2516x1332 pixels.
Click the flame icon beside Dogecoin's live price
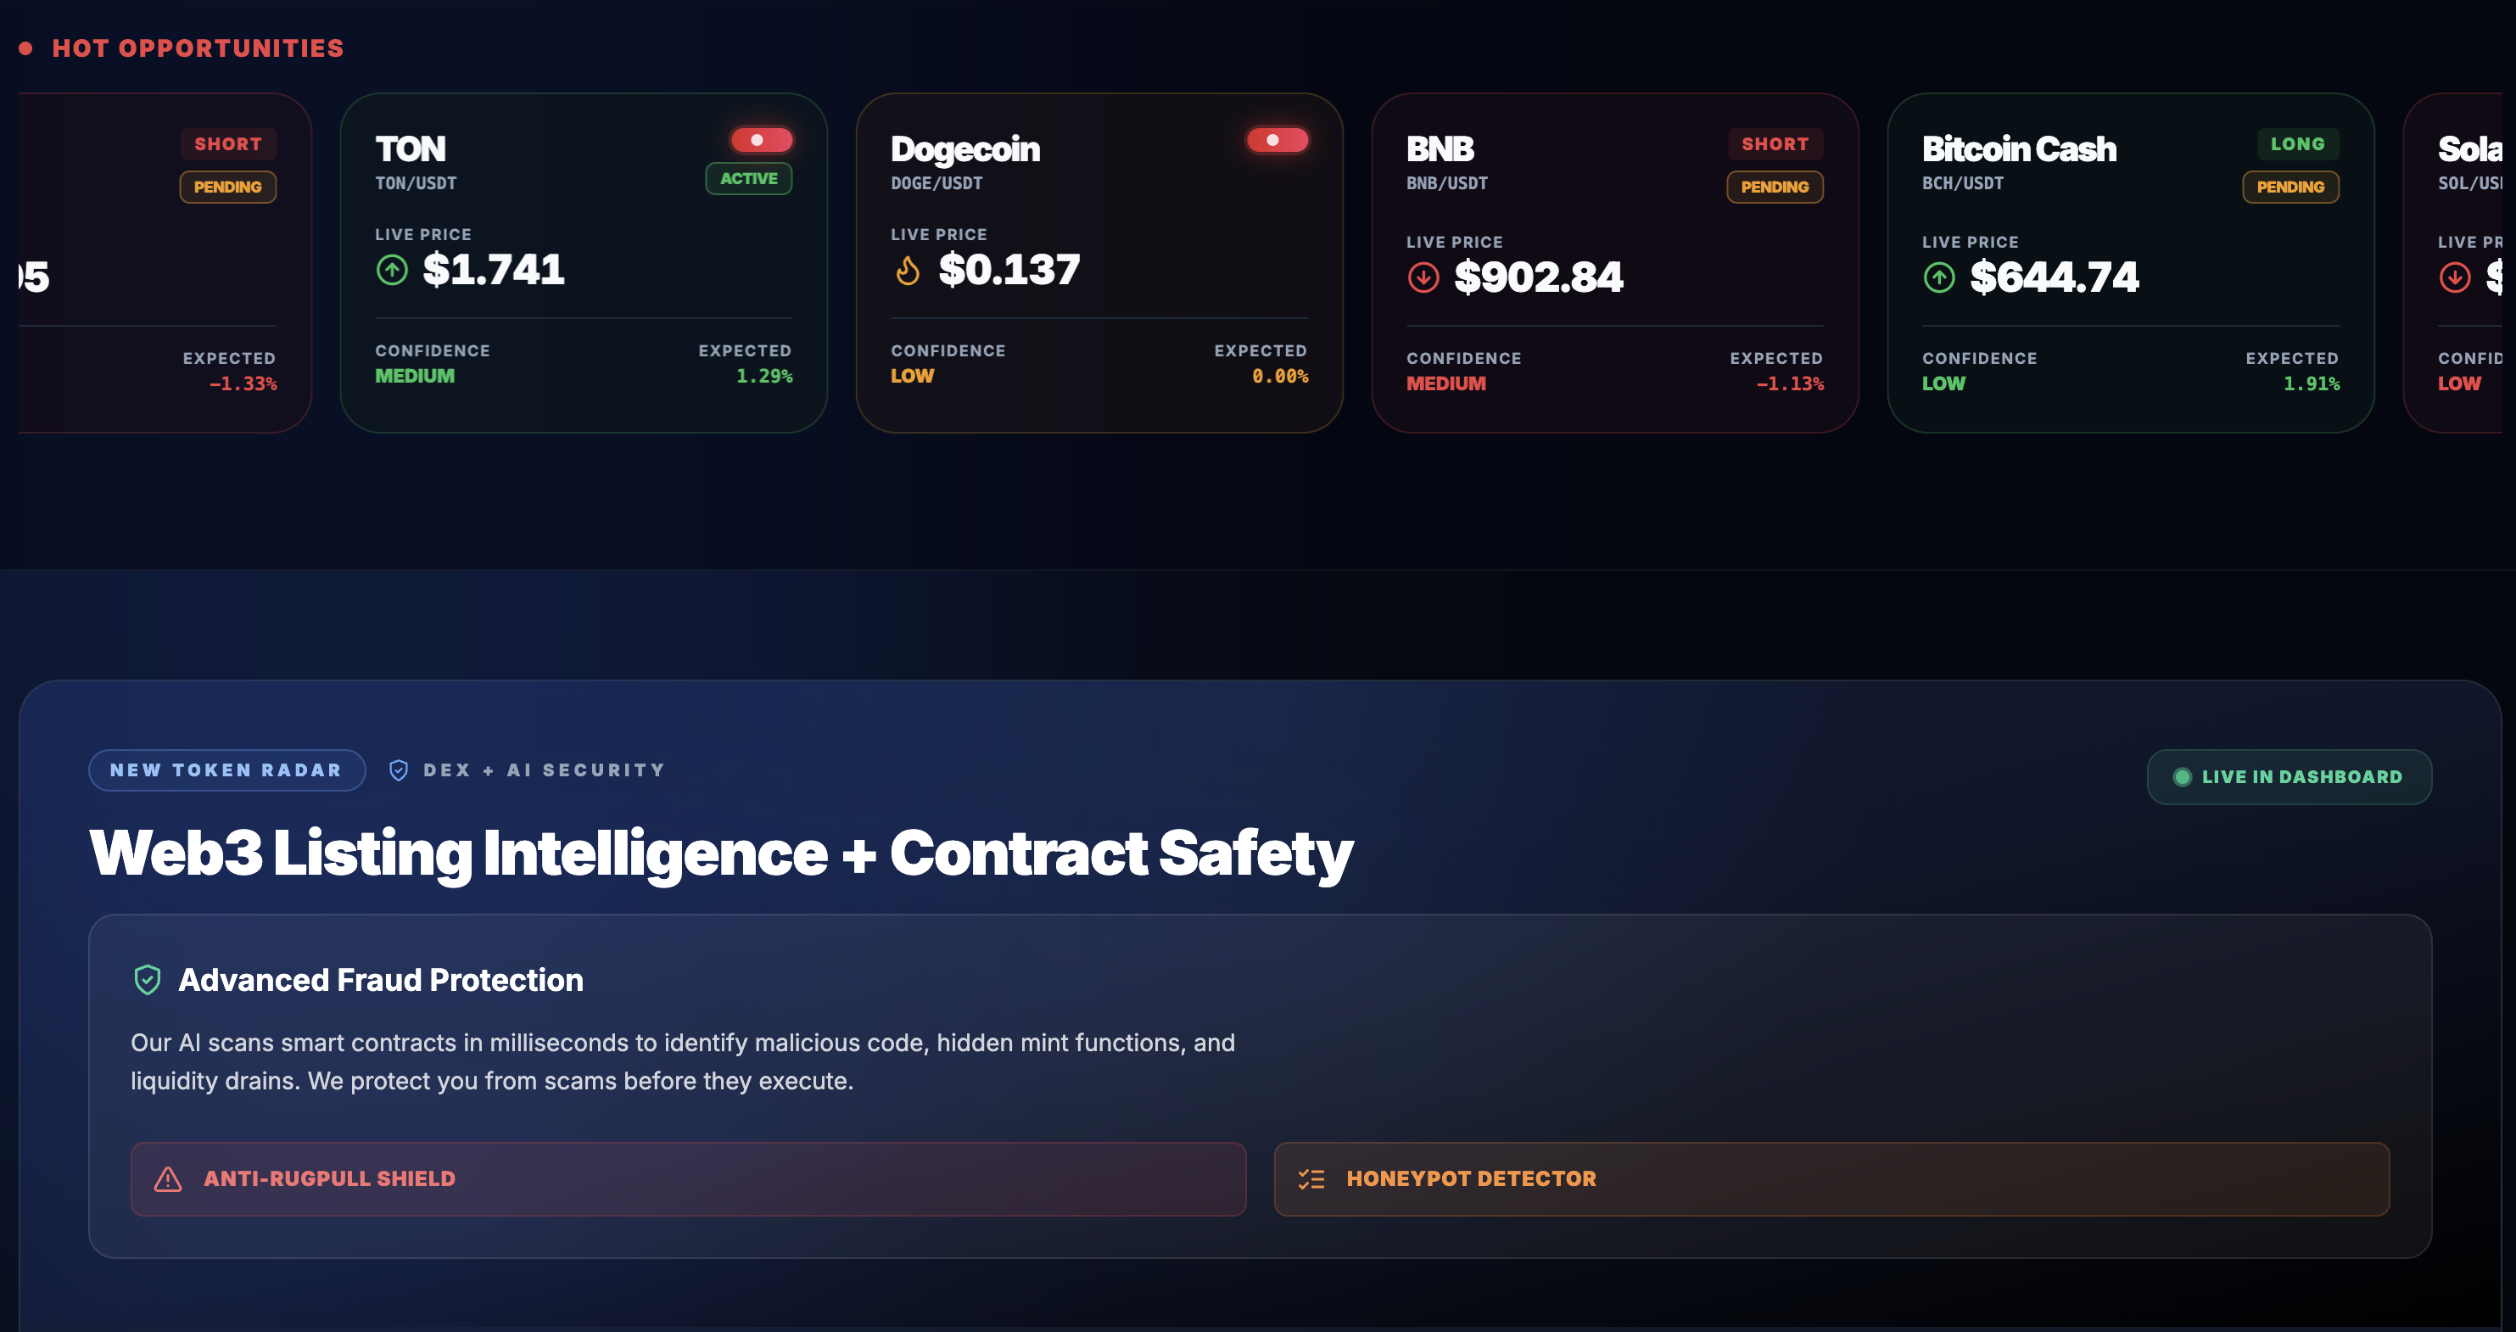tap(908, 271)
